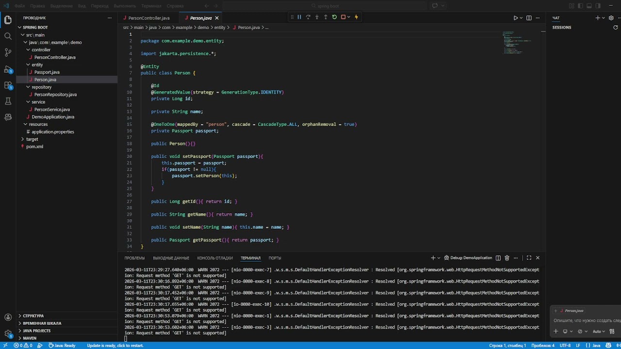Open the КОНСОЛЬ ОТЛАДКИ panel tab

(x=215, y=258)
